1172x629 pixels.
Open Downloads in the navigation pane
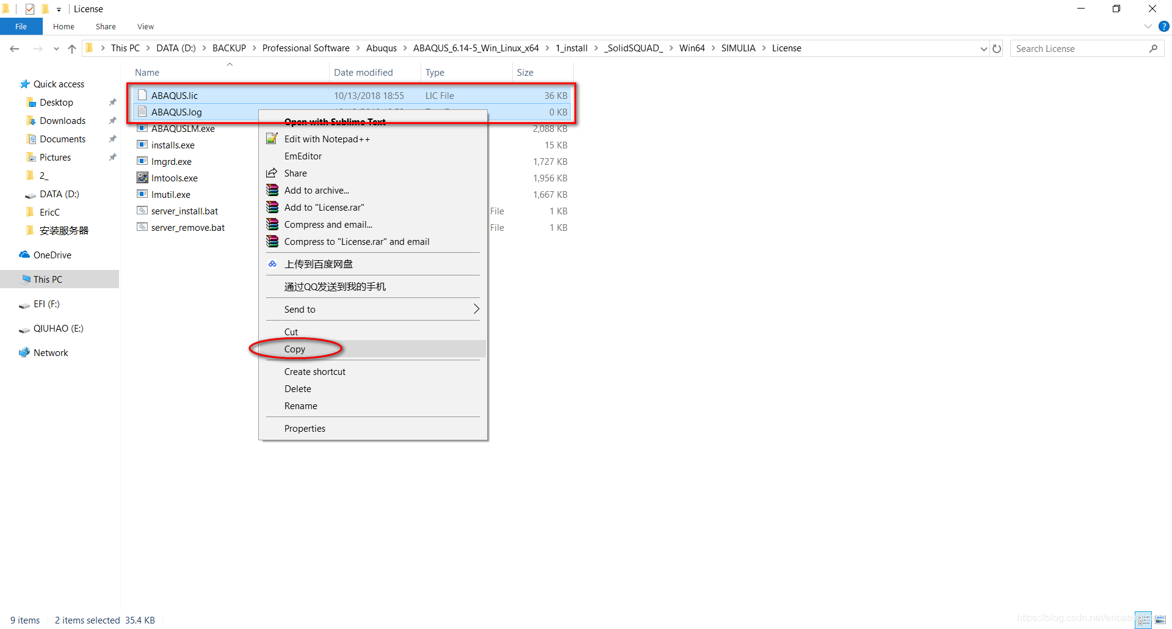pos(62,121)
